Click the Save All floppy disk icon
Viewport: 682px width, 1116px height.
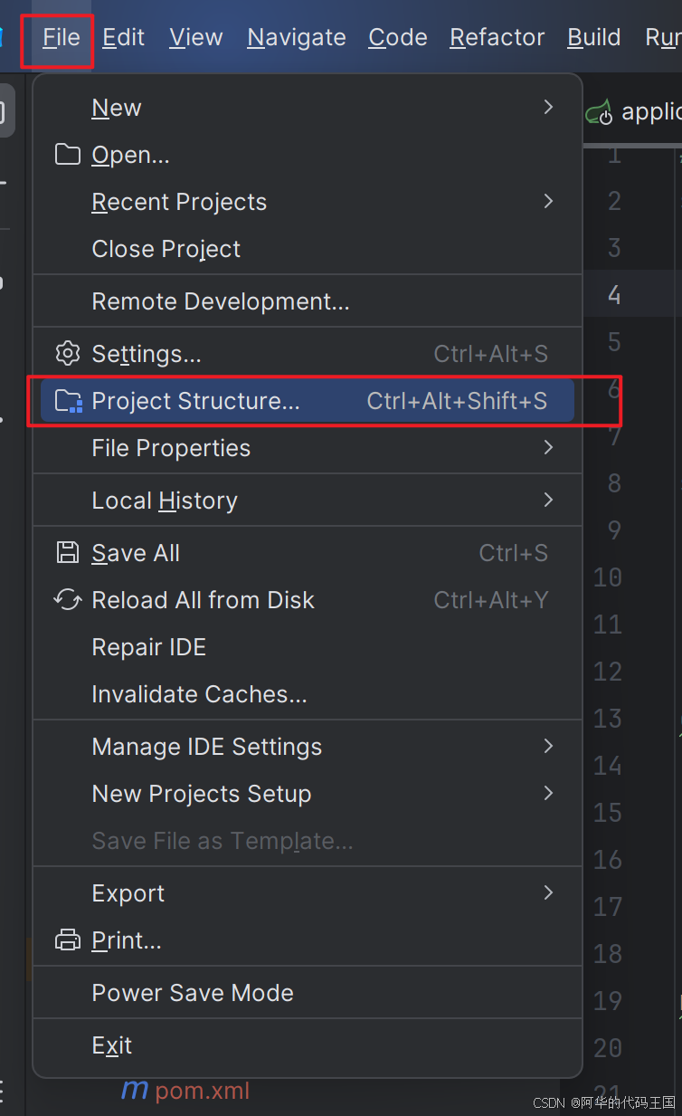68,553
